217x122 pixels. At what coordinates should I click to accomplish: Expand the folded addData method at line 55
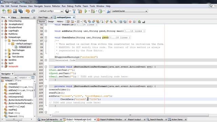[46, 31]
